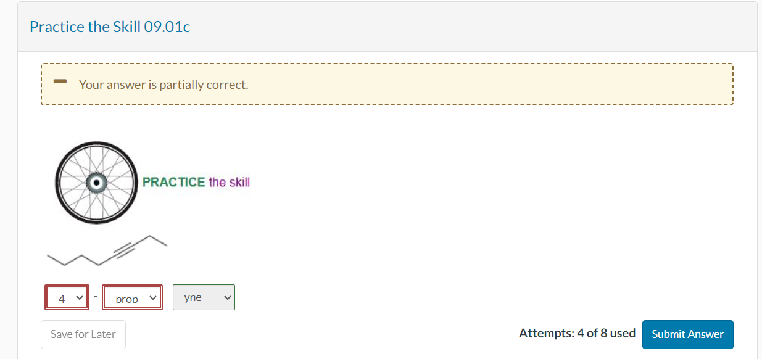The image size is (762, 359).
Task: Click the dash icon in the feedback banner
Action: [x=59, y=80]
